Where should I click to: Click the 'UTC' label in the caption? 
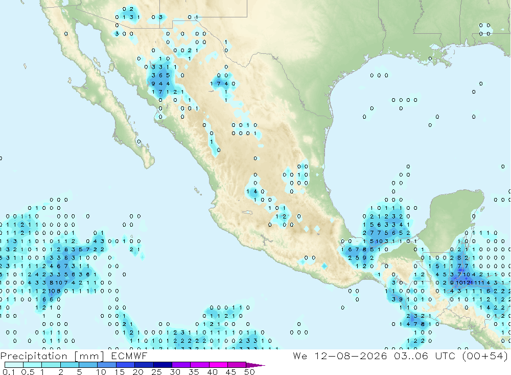(445, 356)
